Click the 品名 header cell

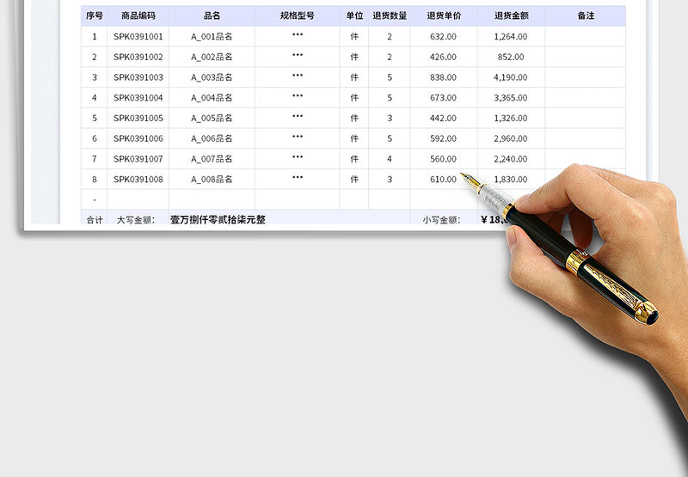(212, 15)
